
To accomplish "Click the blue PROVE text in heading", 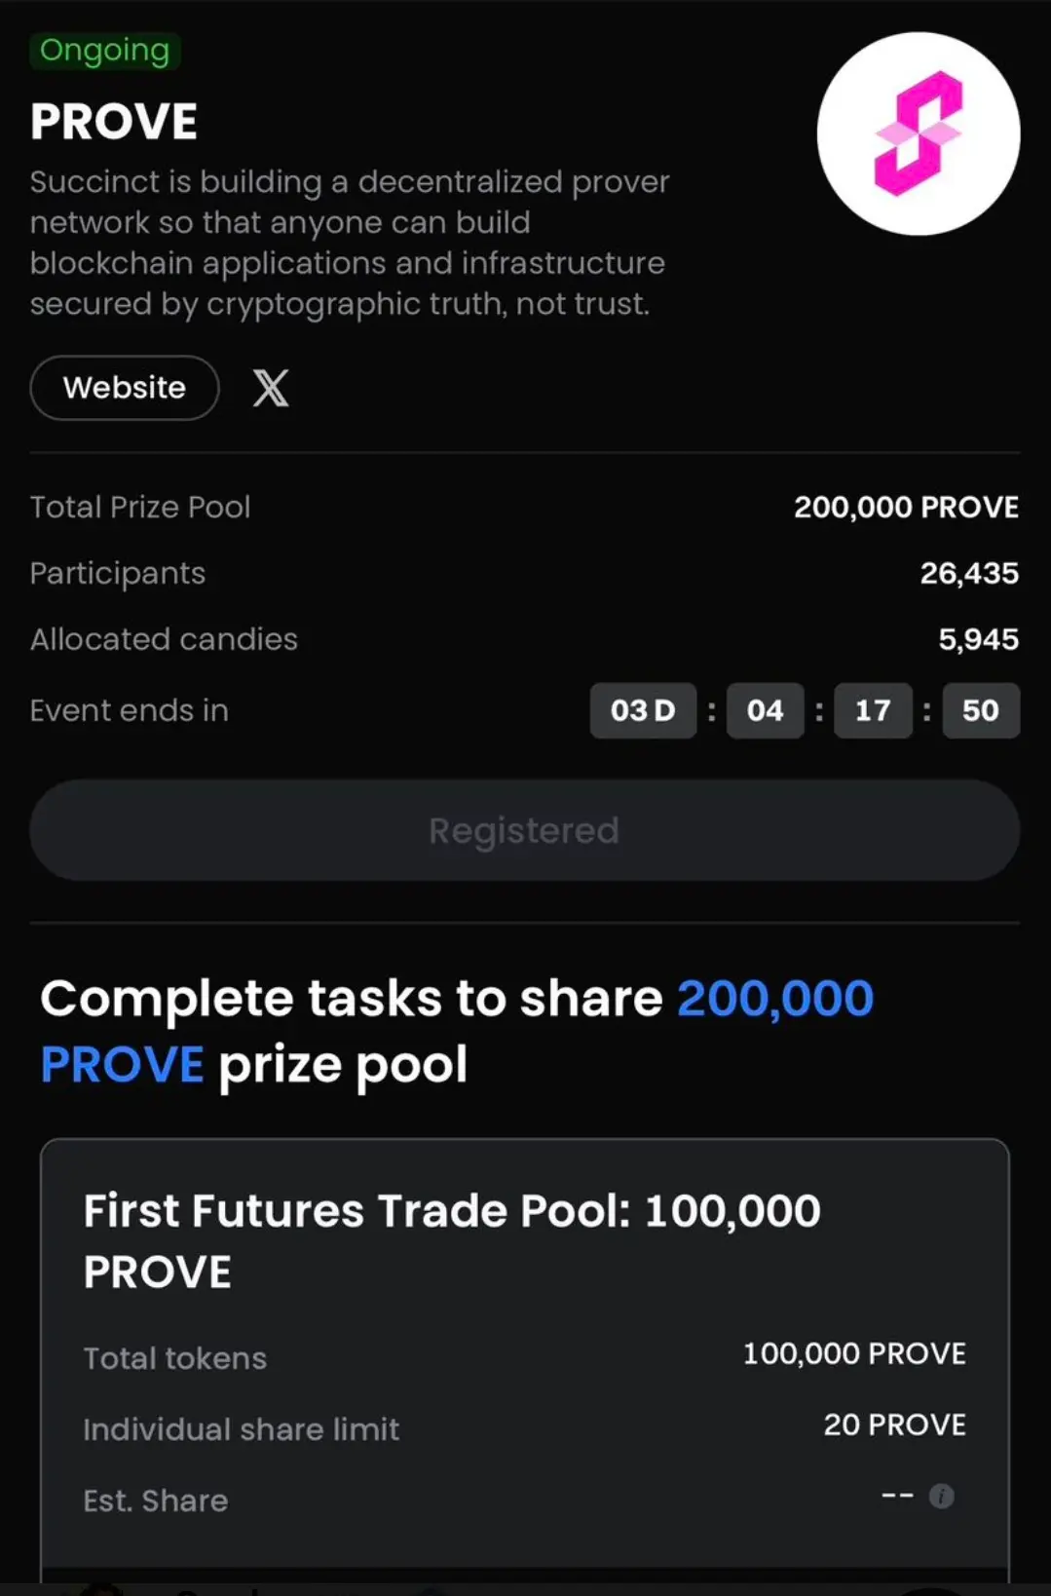I will click(x=123, y=1064).
